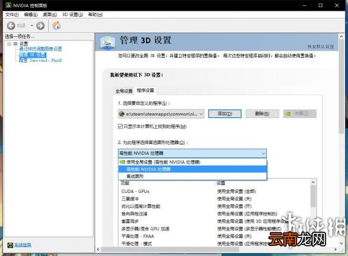Click the Forward arrow icon in toolbar
Image resolution: width=348 pixels, height=256 pixels.
40,26
